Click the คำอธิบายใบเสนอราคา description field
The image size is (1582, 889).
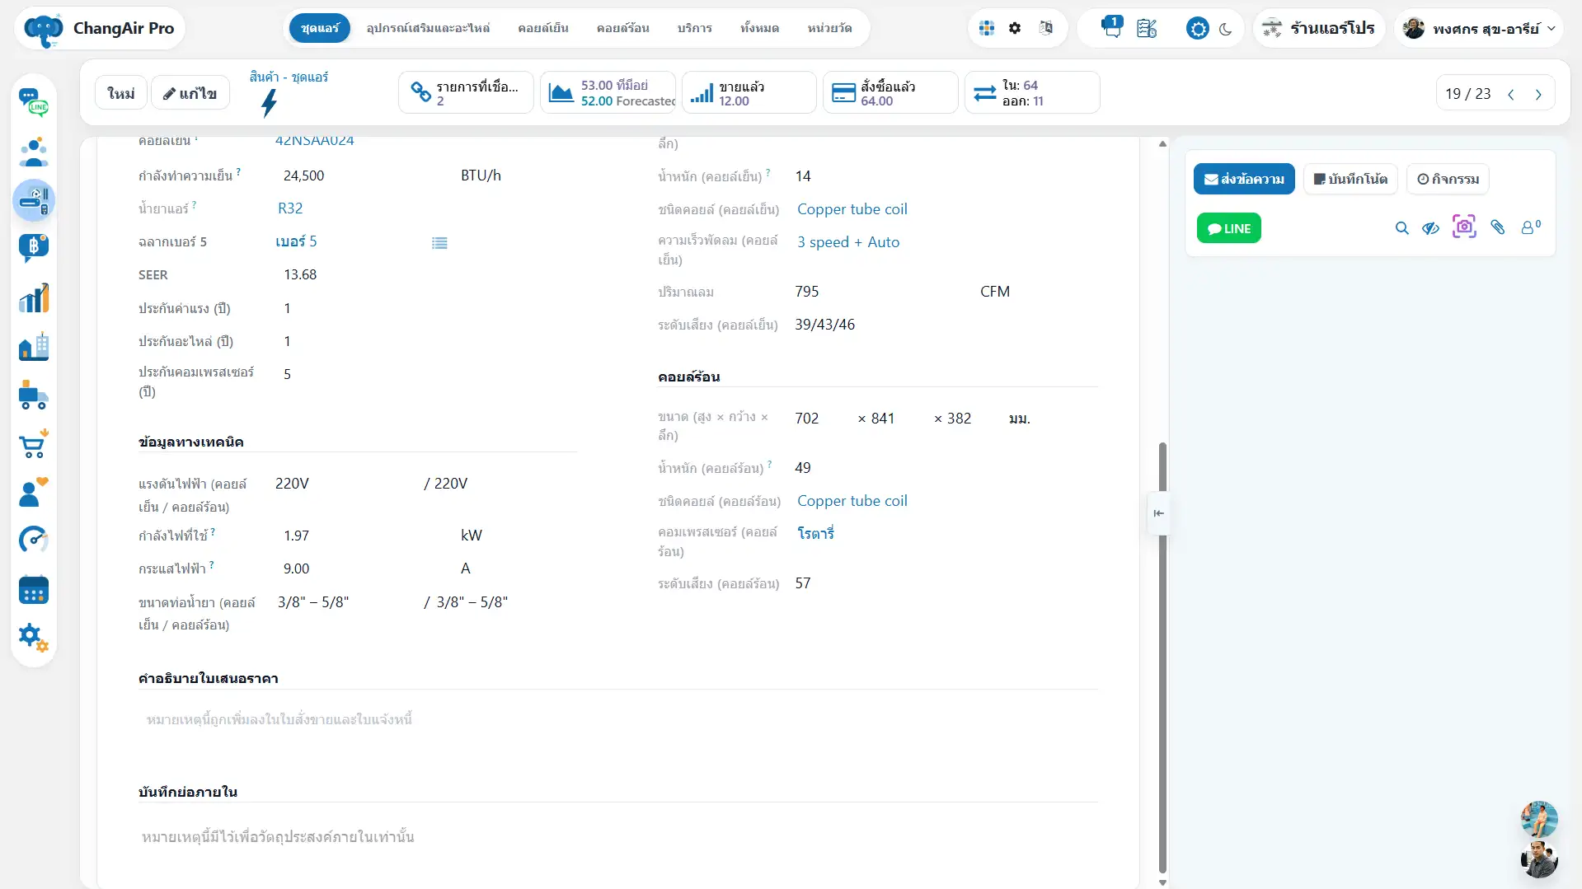click(618, 720)
